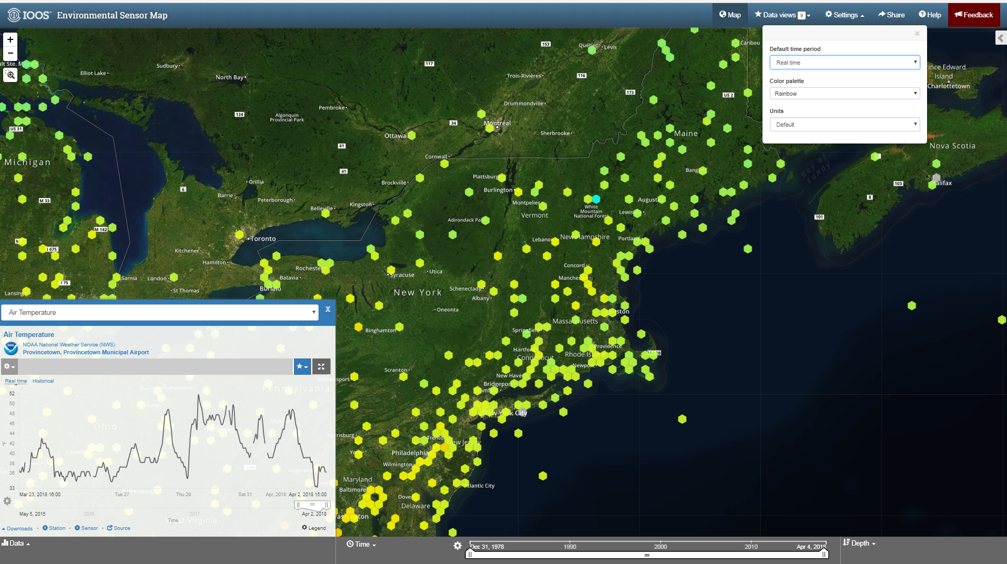Open Provincetown Municipal Airport station link
Image resolution: width=1007 pixels, height=564 pixels.
pyautogui.click(x=86, y=352)
